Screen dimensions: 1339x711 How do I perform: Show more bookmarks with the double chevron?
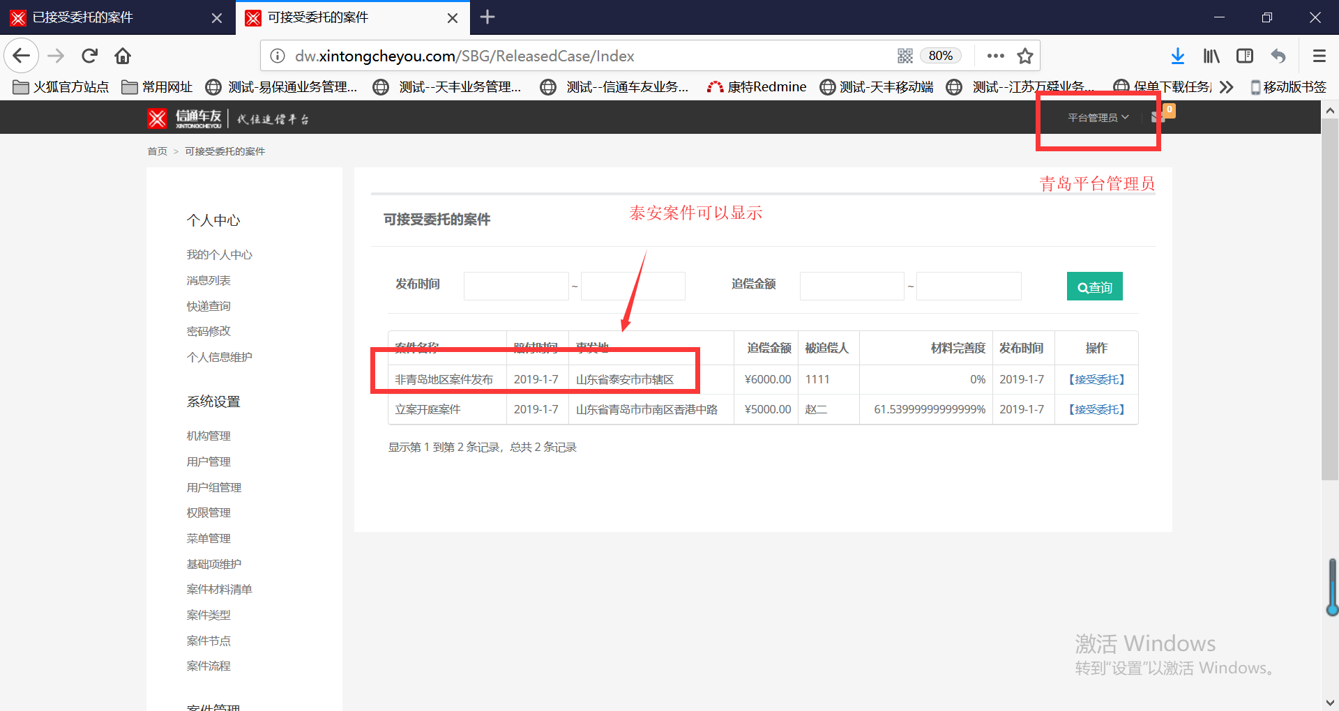(x=1227, y=86)
